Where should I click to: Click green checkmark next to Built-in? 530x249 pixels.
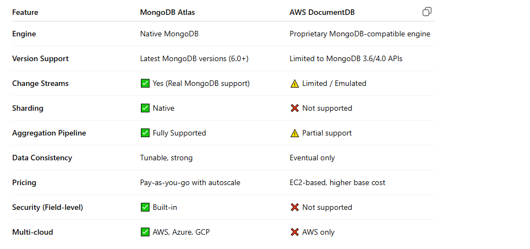[x=145, y=207]
